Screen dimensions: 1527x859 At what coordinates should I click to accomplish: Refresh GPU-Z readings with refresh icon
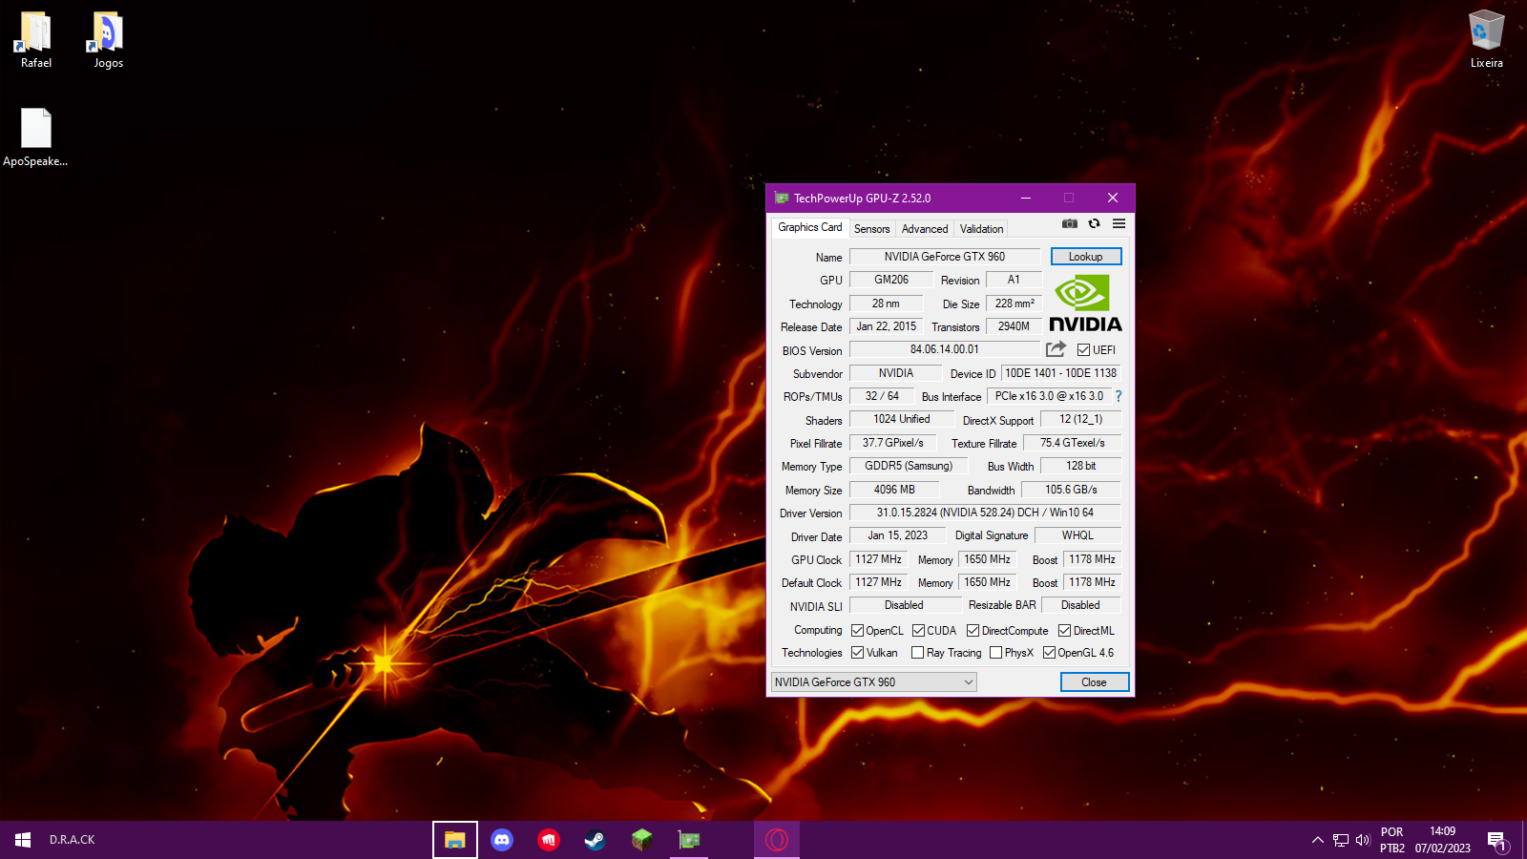click(1095, 223)
